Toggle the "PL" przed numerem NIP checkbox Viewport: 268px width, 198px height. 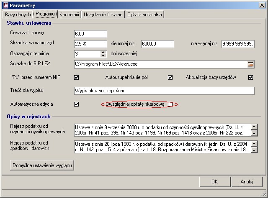(x=76, y=77)
